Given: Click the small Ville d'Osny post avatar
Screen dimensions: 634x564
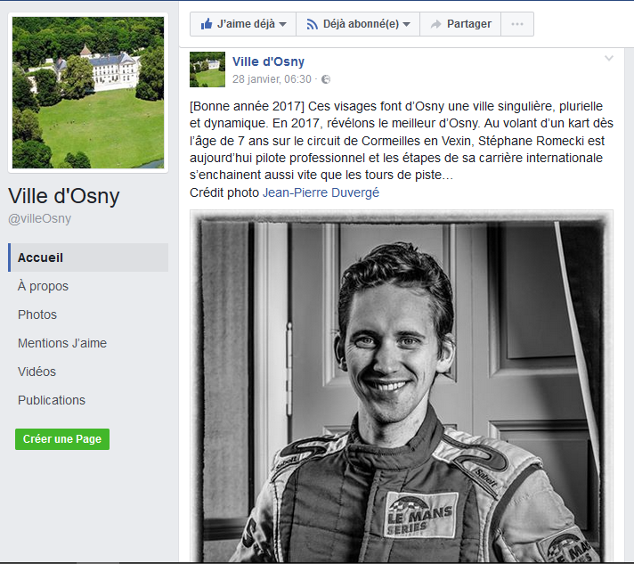Looking at the screenshot, I should pyautogui.click(x=207, y=69).
